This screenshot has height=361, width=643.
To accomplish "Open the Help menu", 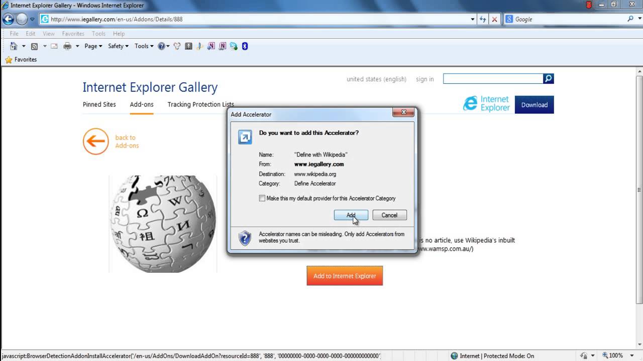I will [x=119, y=34].
